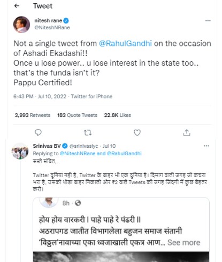Image resolution: width=222 pixels, height=262 pixels.
Task: Share the tweet via upload icon
Action: pos(187,132)
